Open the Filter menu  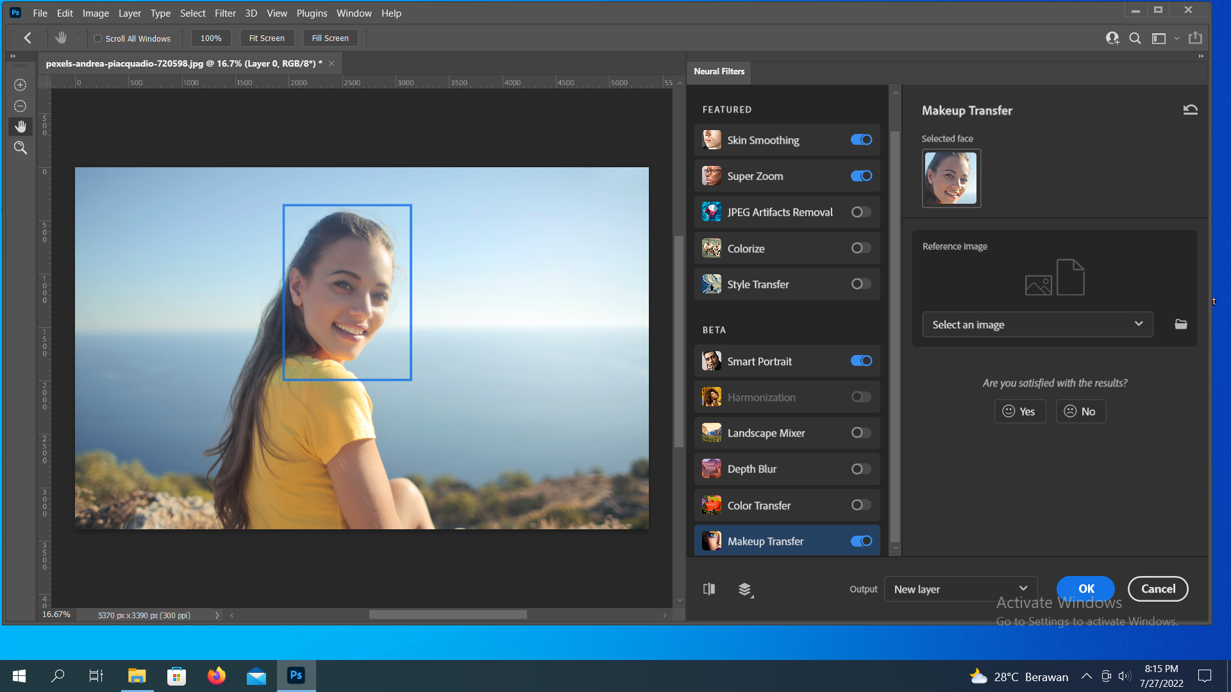pyautogui.click(x=225, y=13)
